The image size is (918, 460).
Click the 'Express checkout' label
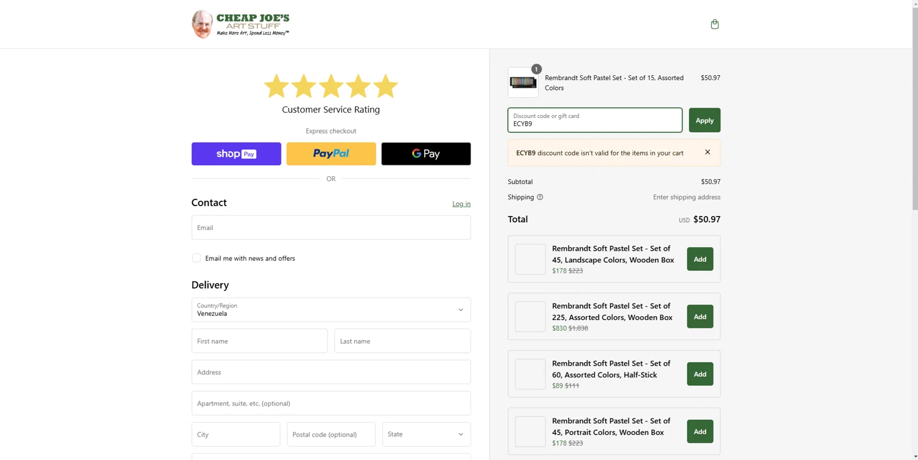[331, 131]
